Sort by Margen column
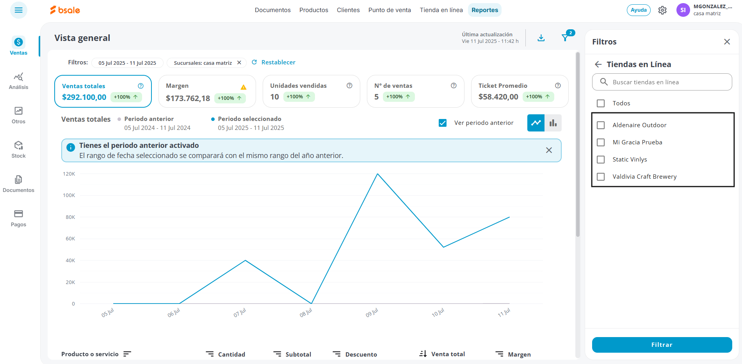This screenshot has width=742, height=364. 513,354
